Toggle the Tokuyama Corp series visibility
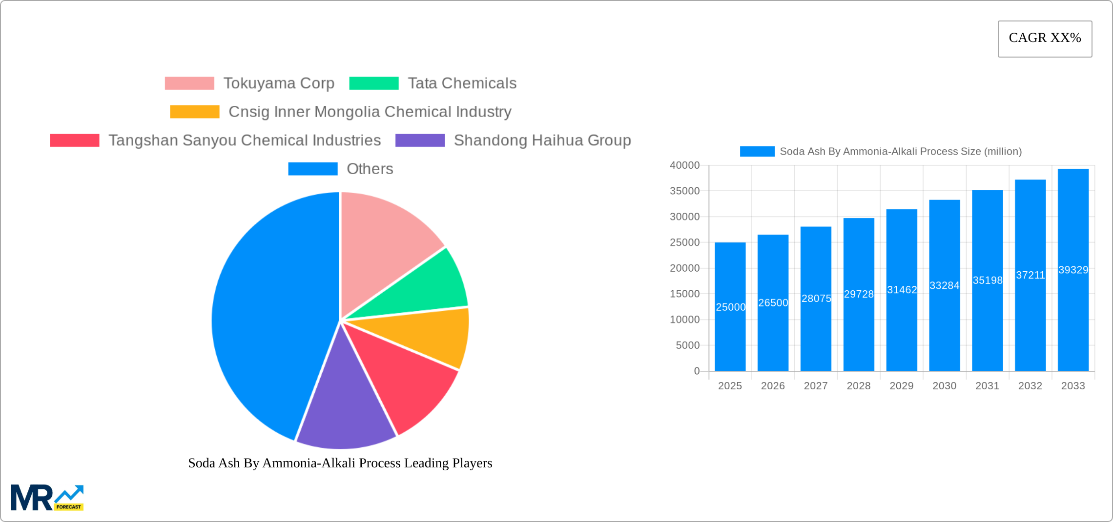 (189, 83)
